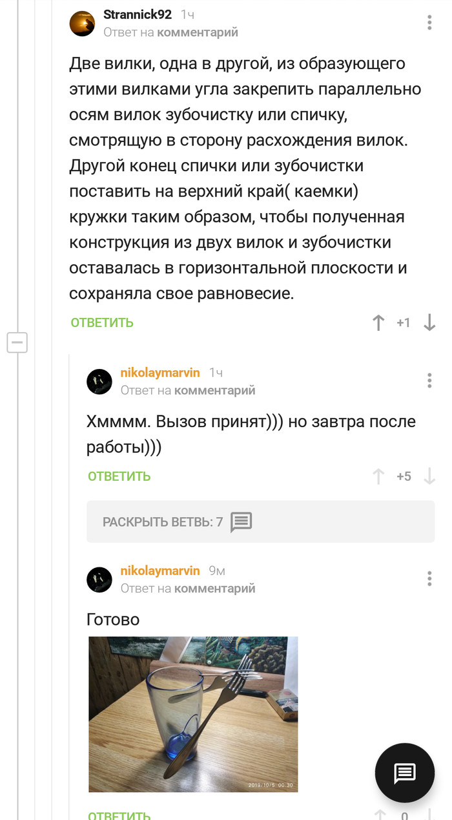The height and width of the screenshot is (820, 452).
Task: Upvote the Strannick92 comment
Action: pyautogui.click(x=378, y=323)
